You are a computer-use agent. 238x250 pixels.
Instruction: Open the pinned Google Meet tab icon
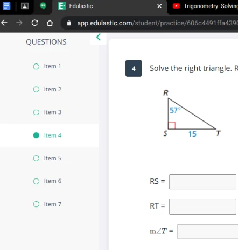tap(25, 6)
